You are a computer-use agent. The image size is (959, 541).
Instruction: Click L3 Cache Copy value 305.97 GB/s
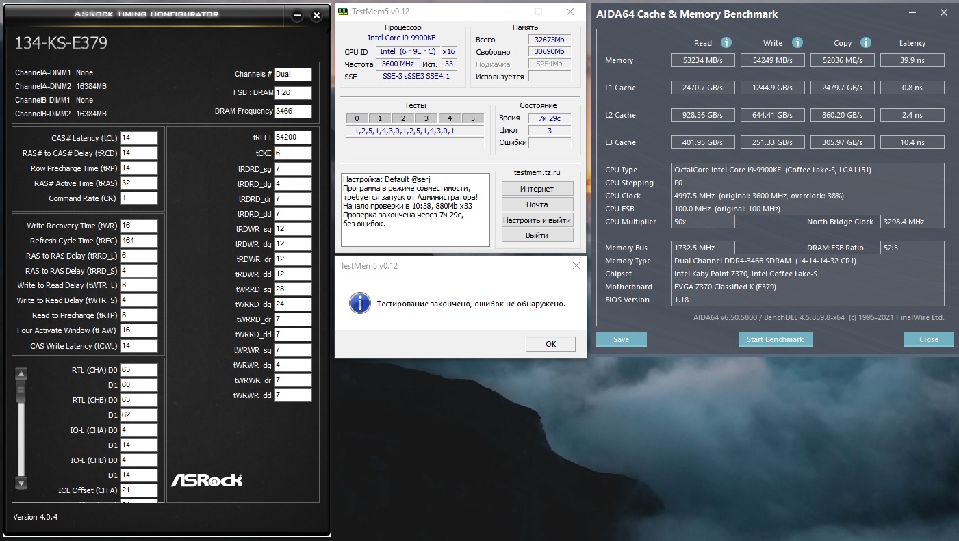coord(842,142)
